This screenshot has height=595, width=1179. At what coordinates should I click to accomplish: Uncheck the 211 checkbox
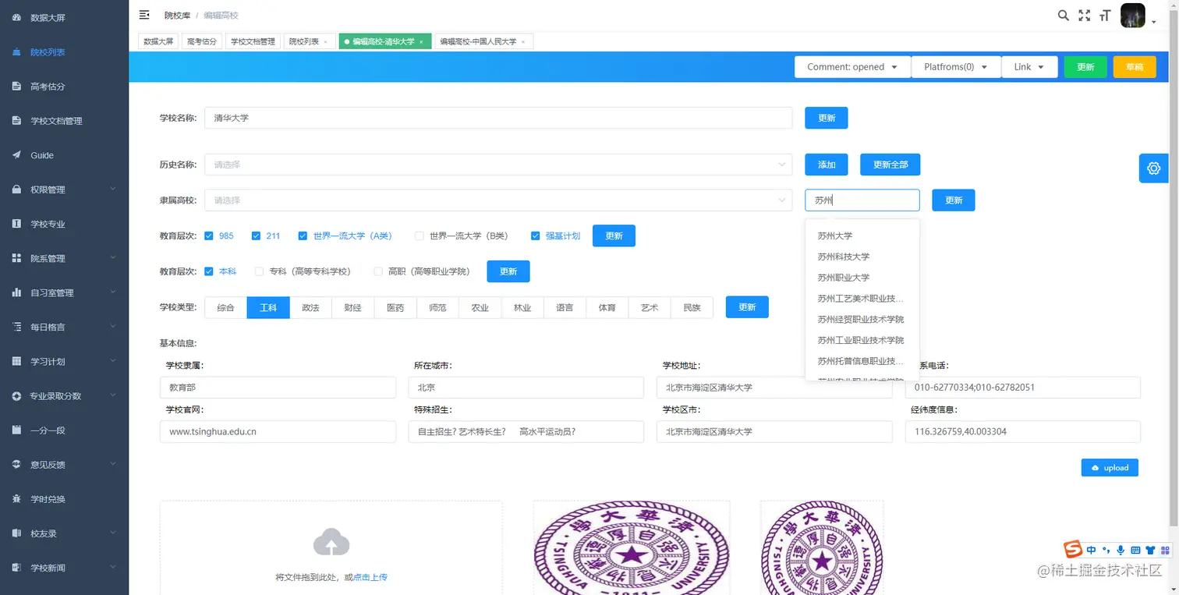[x=256, y=236]
